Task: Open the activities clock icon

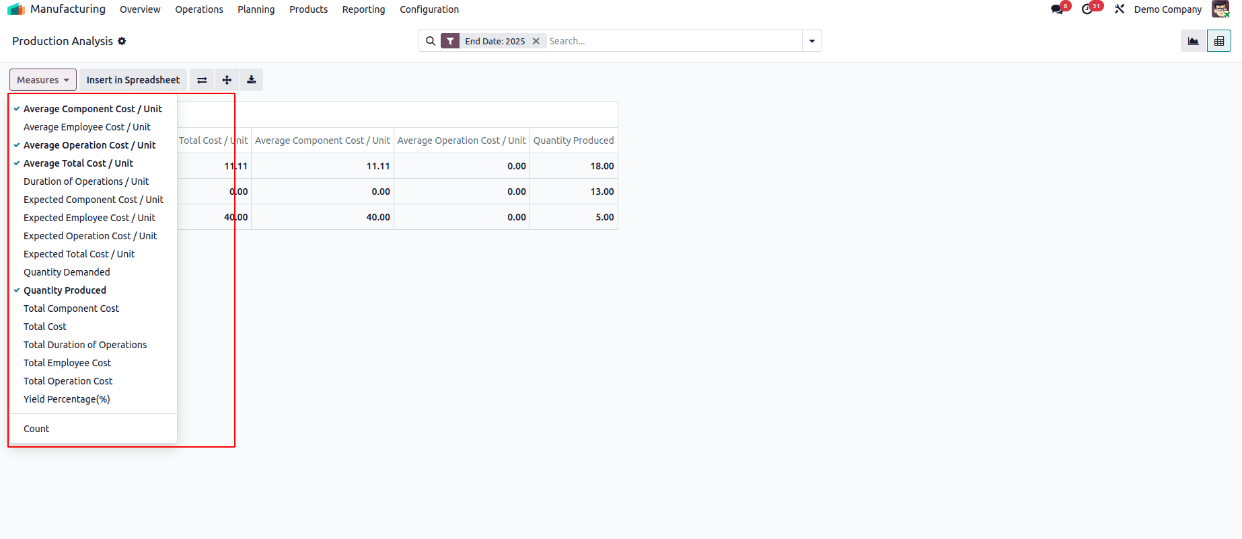Action: click(1088, 9)
